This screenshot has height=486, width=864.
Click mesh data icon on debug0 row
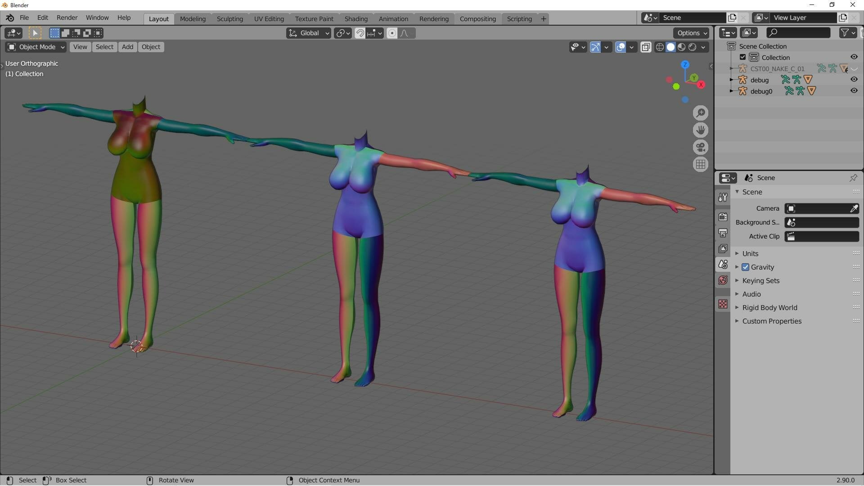click(x=811, y=91)
